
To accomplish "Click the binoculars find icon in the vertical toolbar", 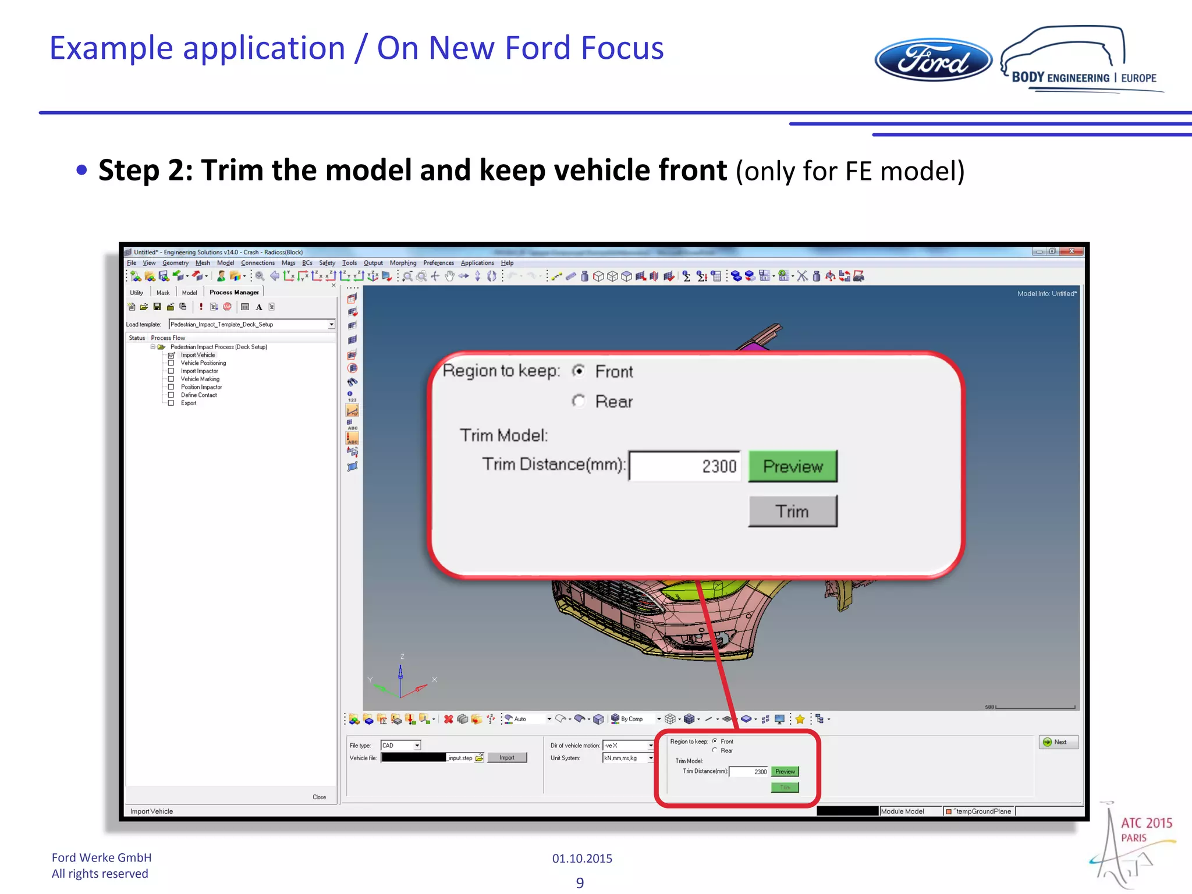I will (x=352, y=382).
